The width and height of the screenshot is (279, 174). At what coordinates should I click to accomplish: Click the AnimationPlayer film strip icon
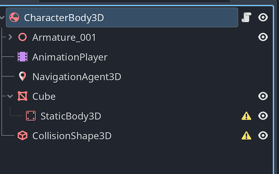click(23, 57)
